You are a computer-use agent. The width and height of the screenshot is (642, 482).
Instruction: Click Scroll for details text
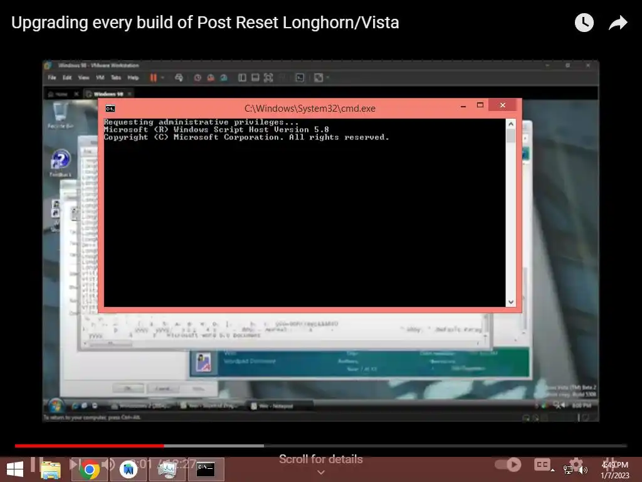(320, 459)
